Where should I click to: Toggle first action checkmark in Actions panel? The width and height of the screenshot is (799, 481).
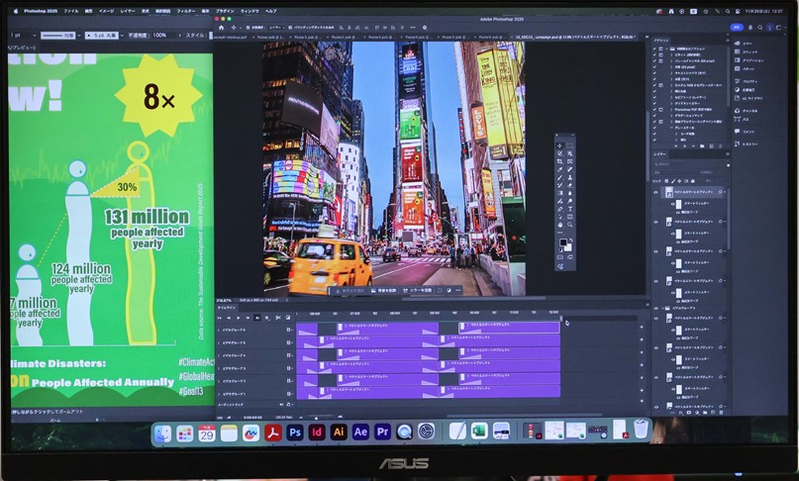655,47
